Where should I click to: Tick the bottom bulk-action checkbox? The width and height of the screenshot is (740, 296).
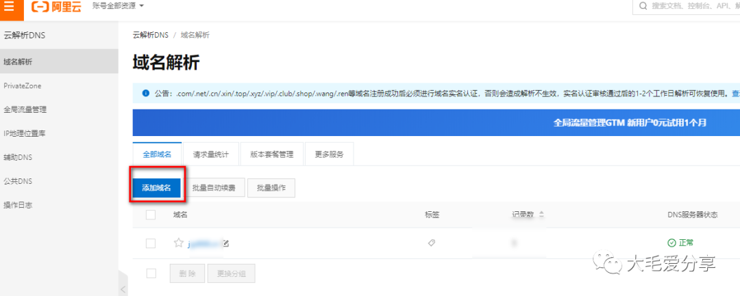[151, 273]
